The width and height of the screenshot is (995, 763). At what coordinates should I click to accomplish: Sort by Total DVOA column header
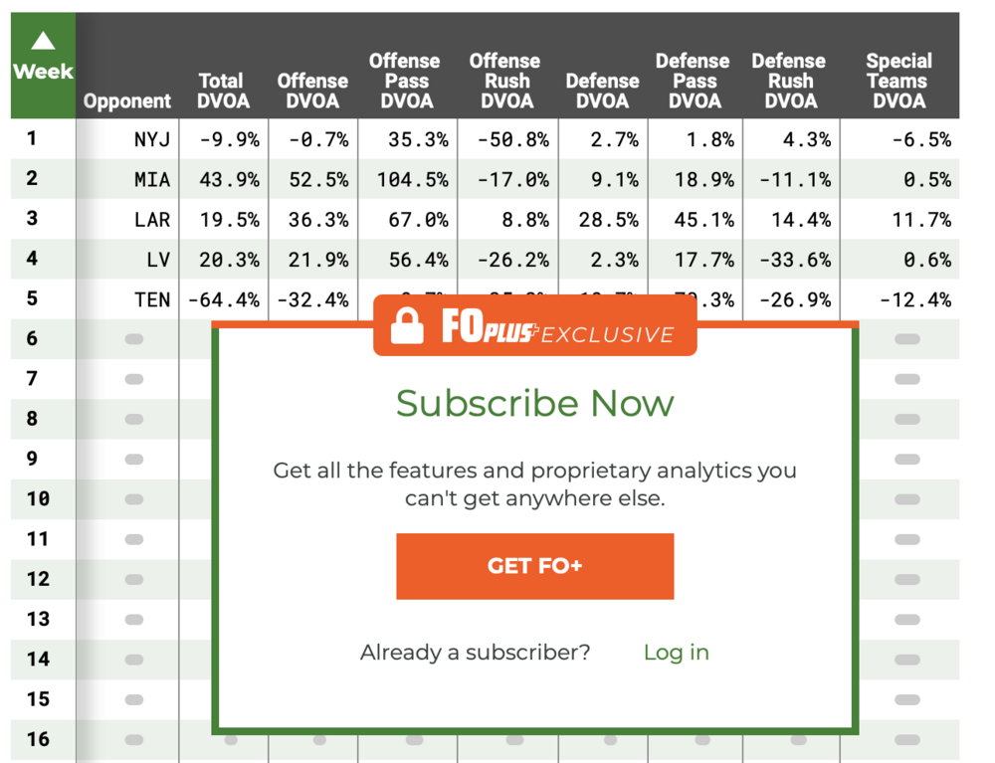pyautogui.click(x=223, y=91)
